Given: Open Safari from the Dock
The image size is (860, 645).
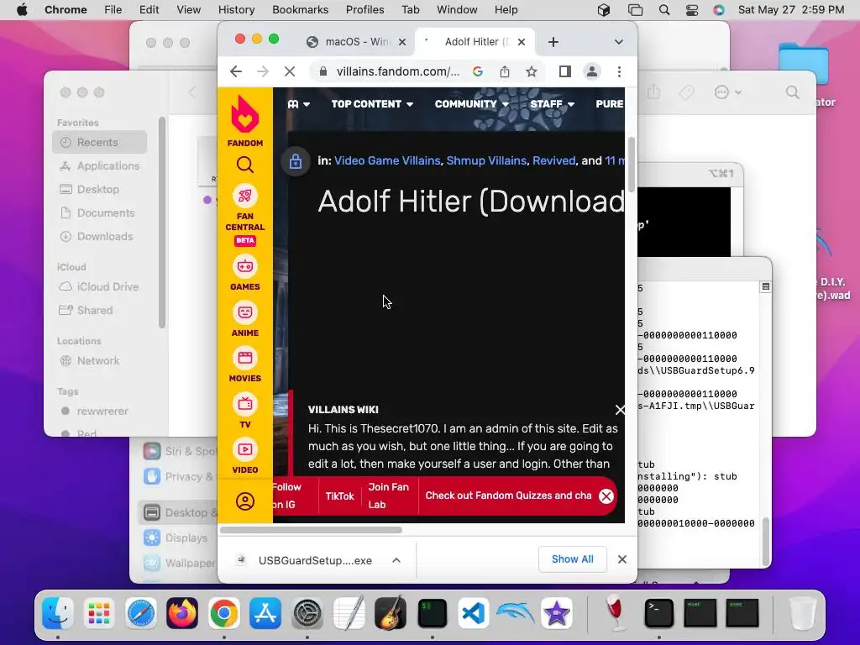Looking at the screenshot, I should (141, 612).
